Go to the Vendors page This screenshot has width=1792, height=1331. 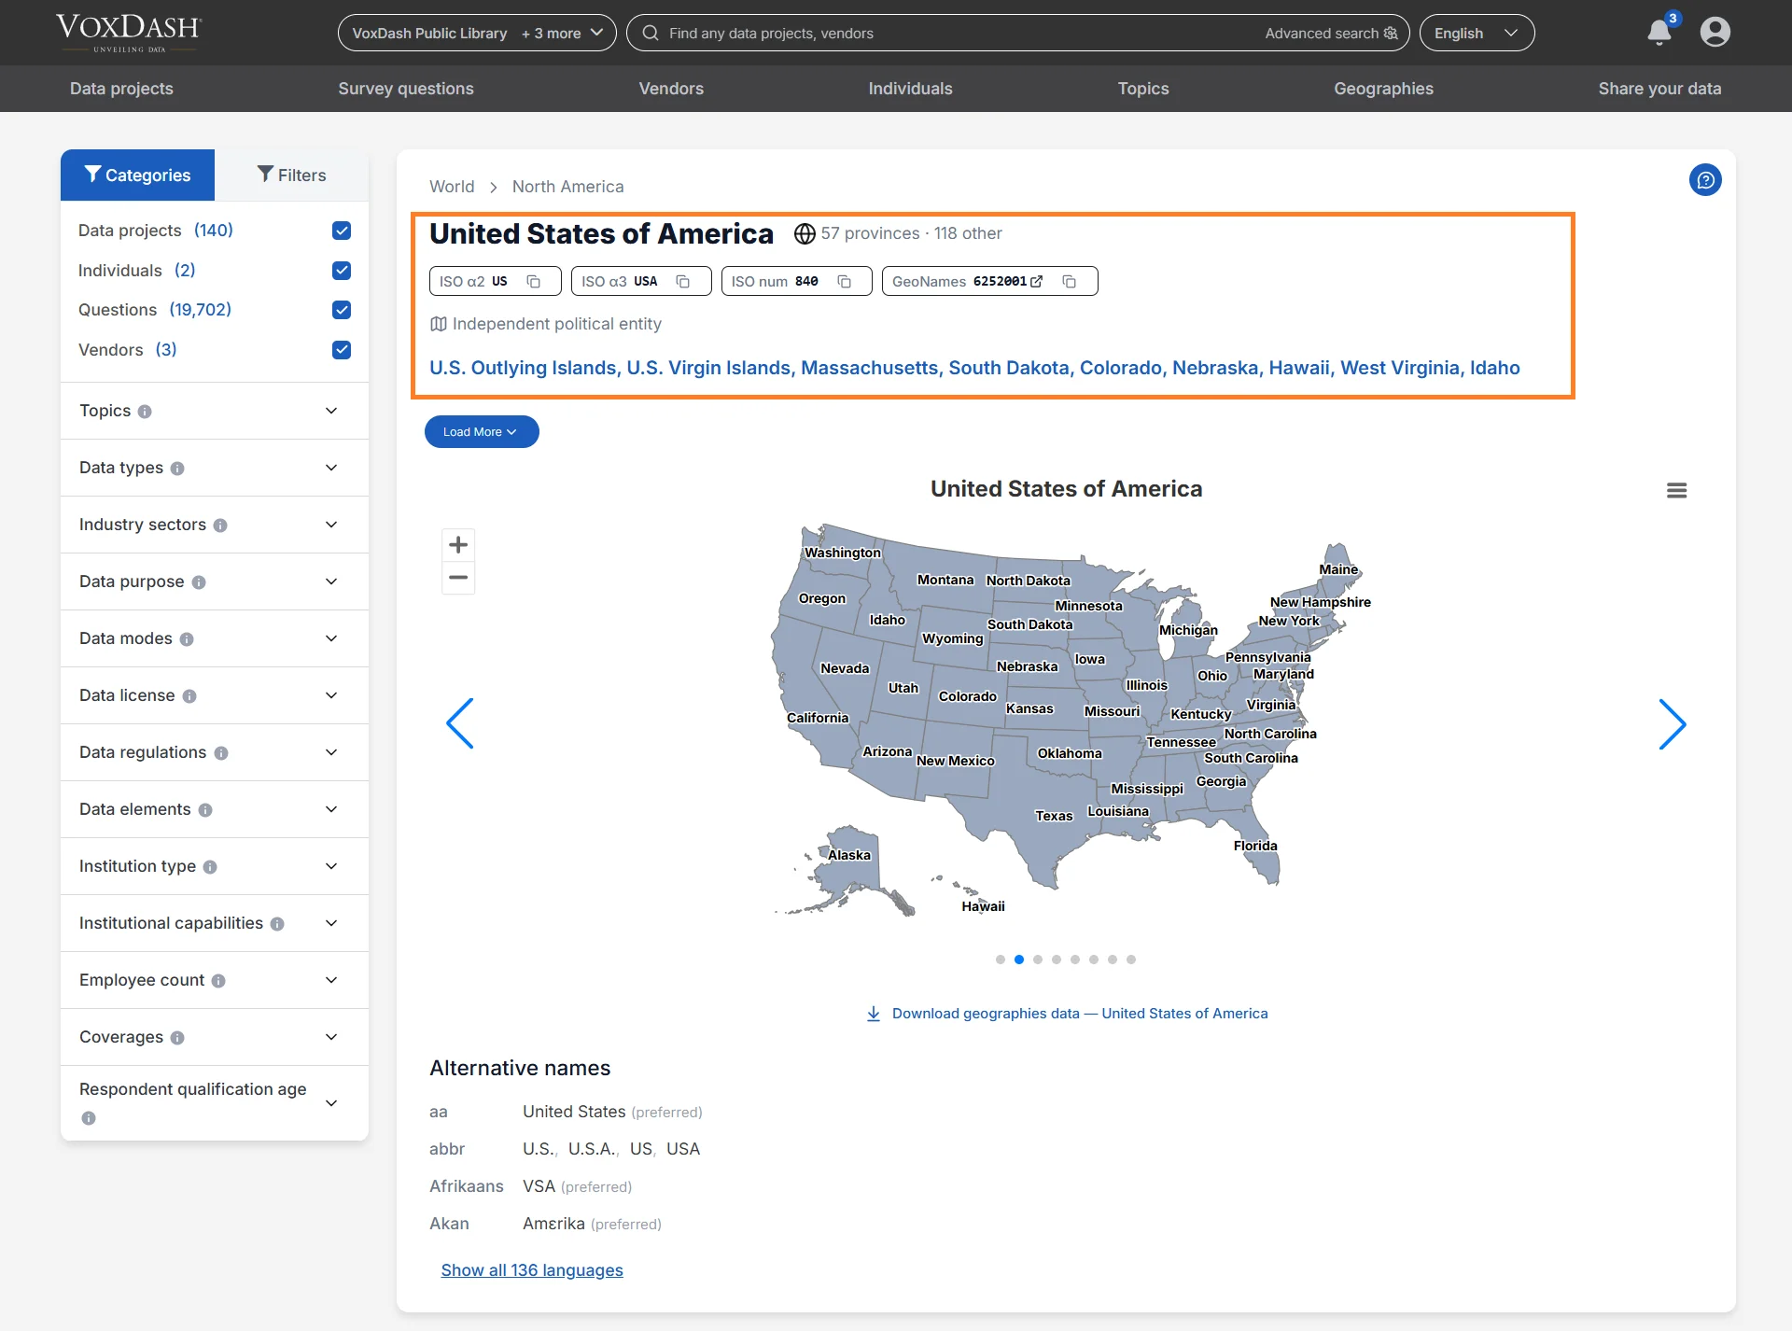pyautogui.click(x=671, y=89)
